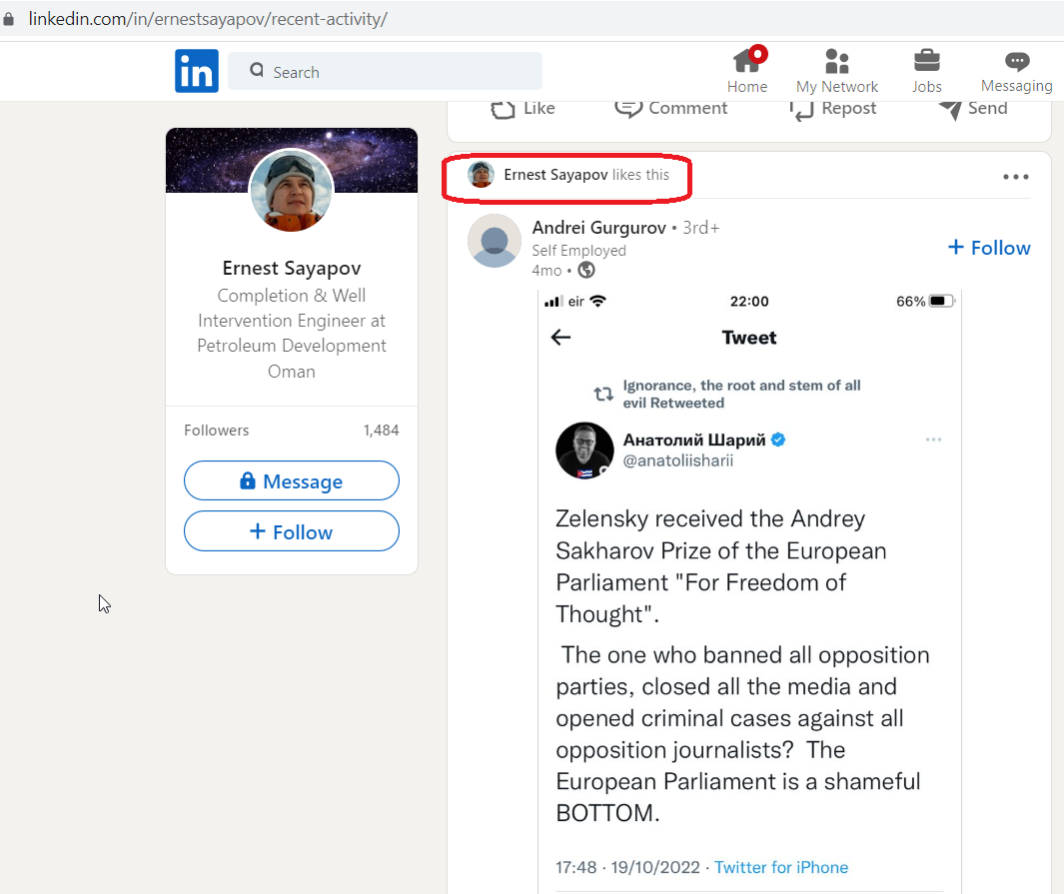Click the lock icon on Message button
This screenshot has width=1064, height=894.
coord(248,480)
